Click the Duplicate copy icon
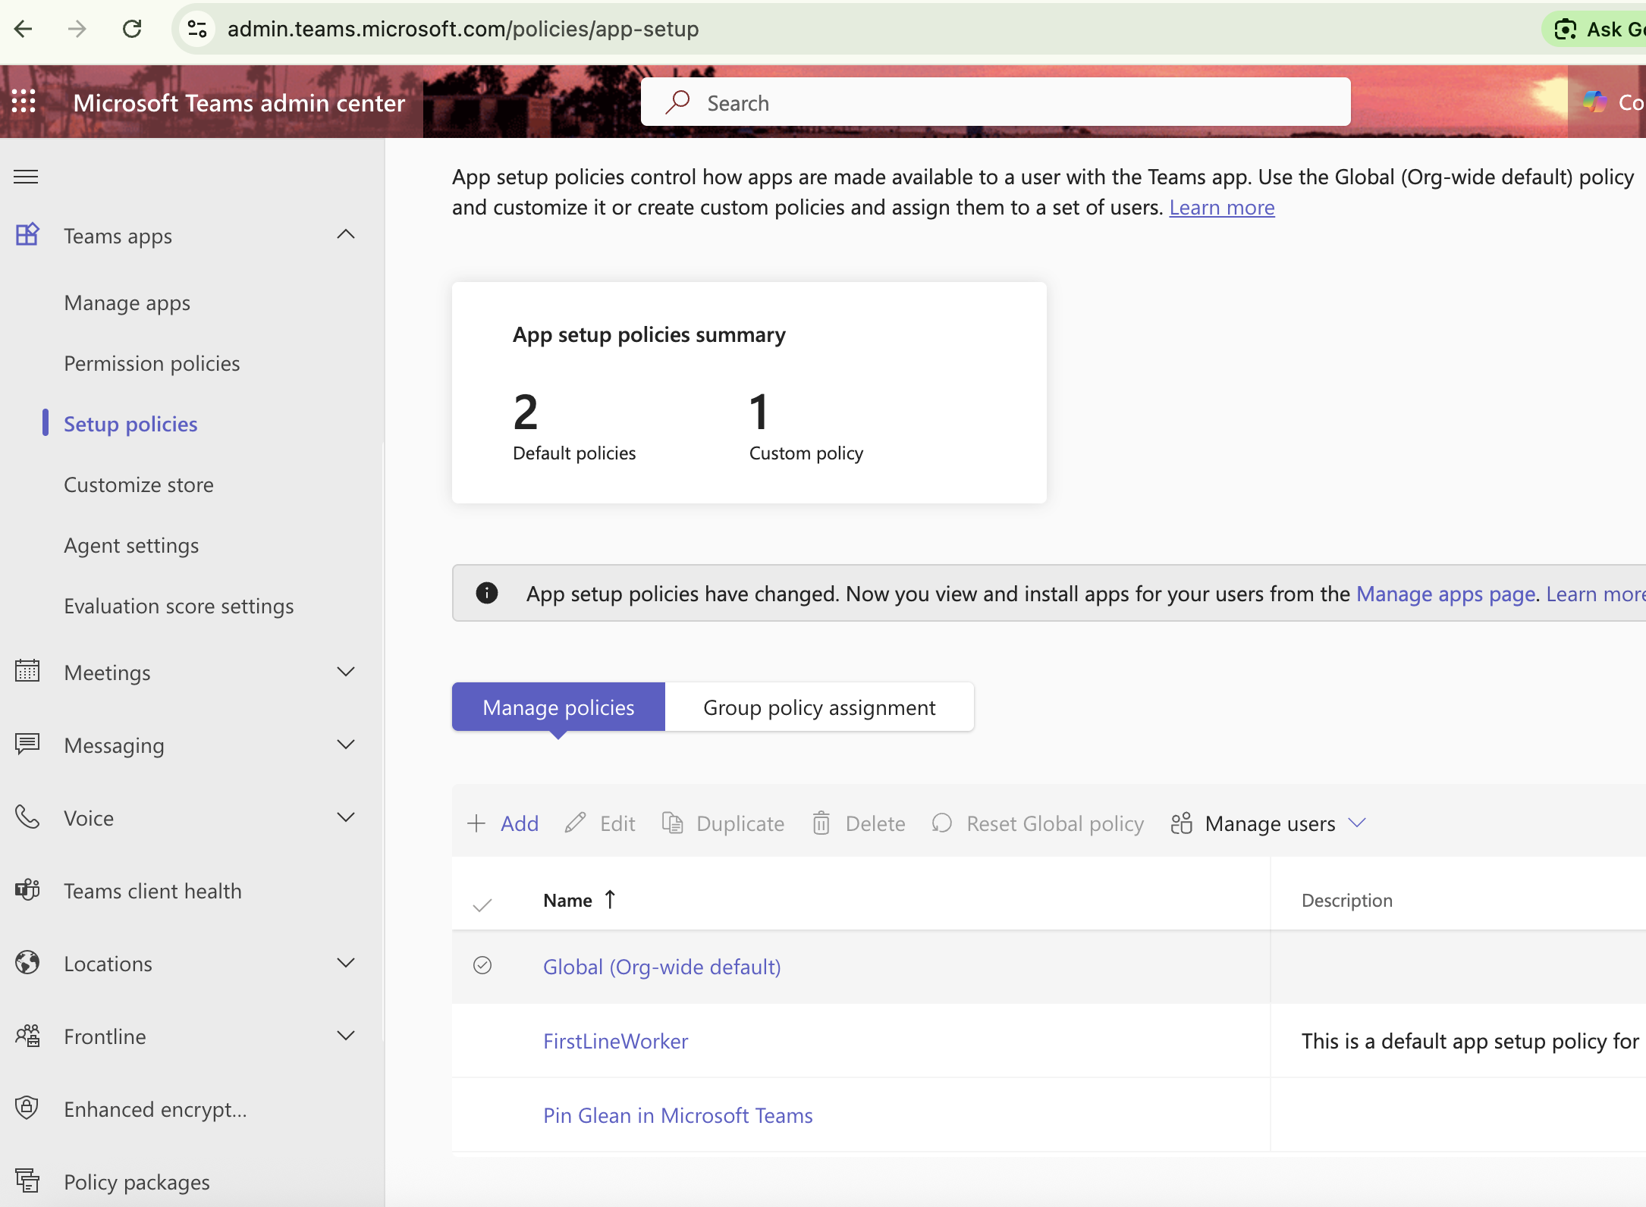The height and width of the screenshot is (1207, 1646). pos(672,823)
